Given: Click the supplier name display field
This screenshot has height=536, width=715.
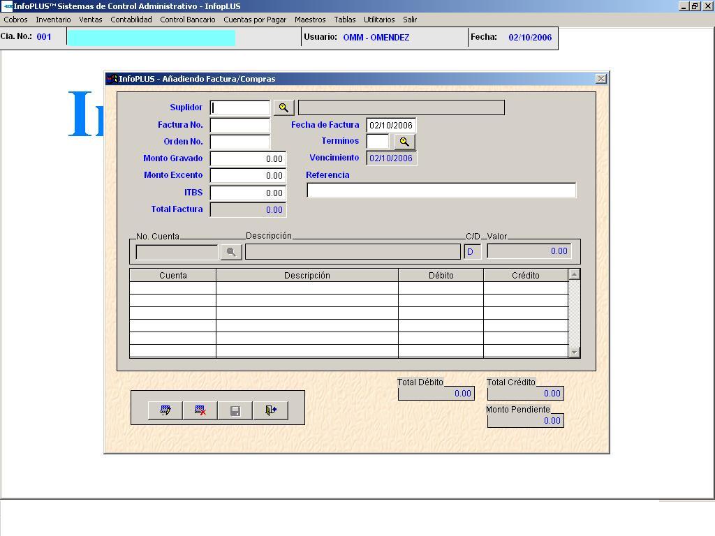Looking at the screenshot, I should [401, 107].
